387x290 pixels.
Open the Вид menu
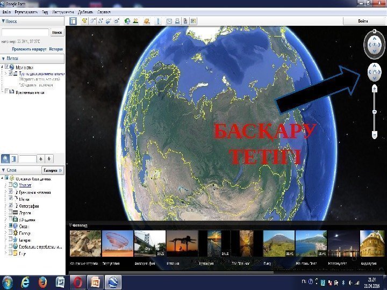(x=45, y=12)
